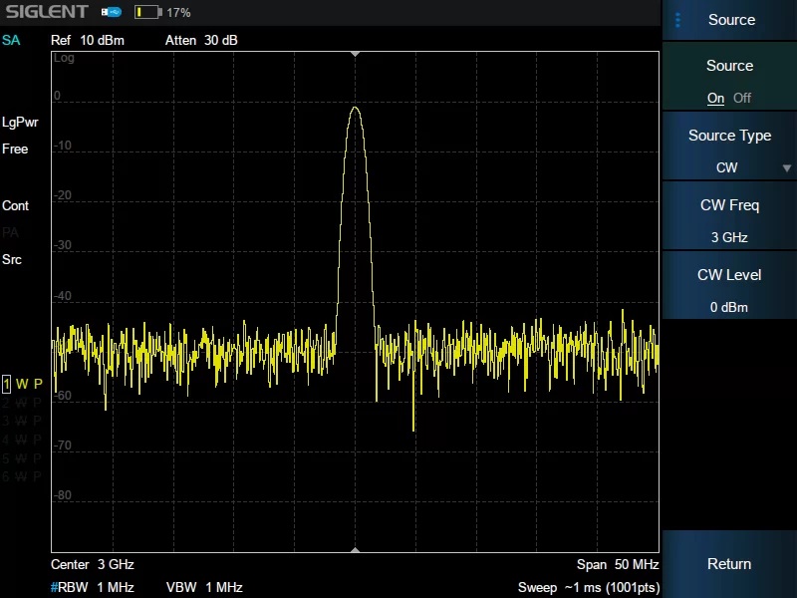Click the top center frequency marker triangle
This screenshot has width=797, height=598.
(x=355, y=55)
